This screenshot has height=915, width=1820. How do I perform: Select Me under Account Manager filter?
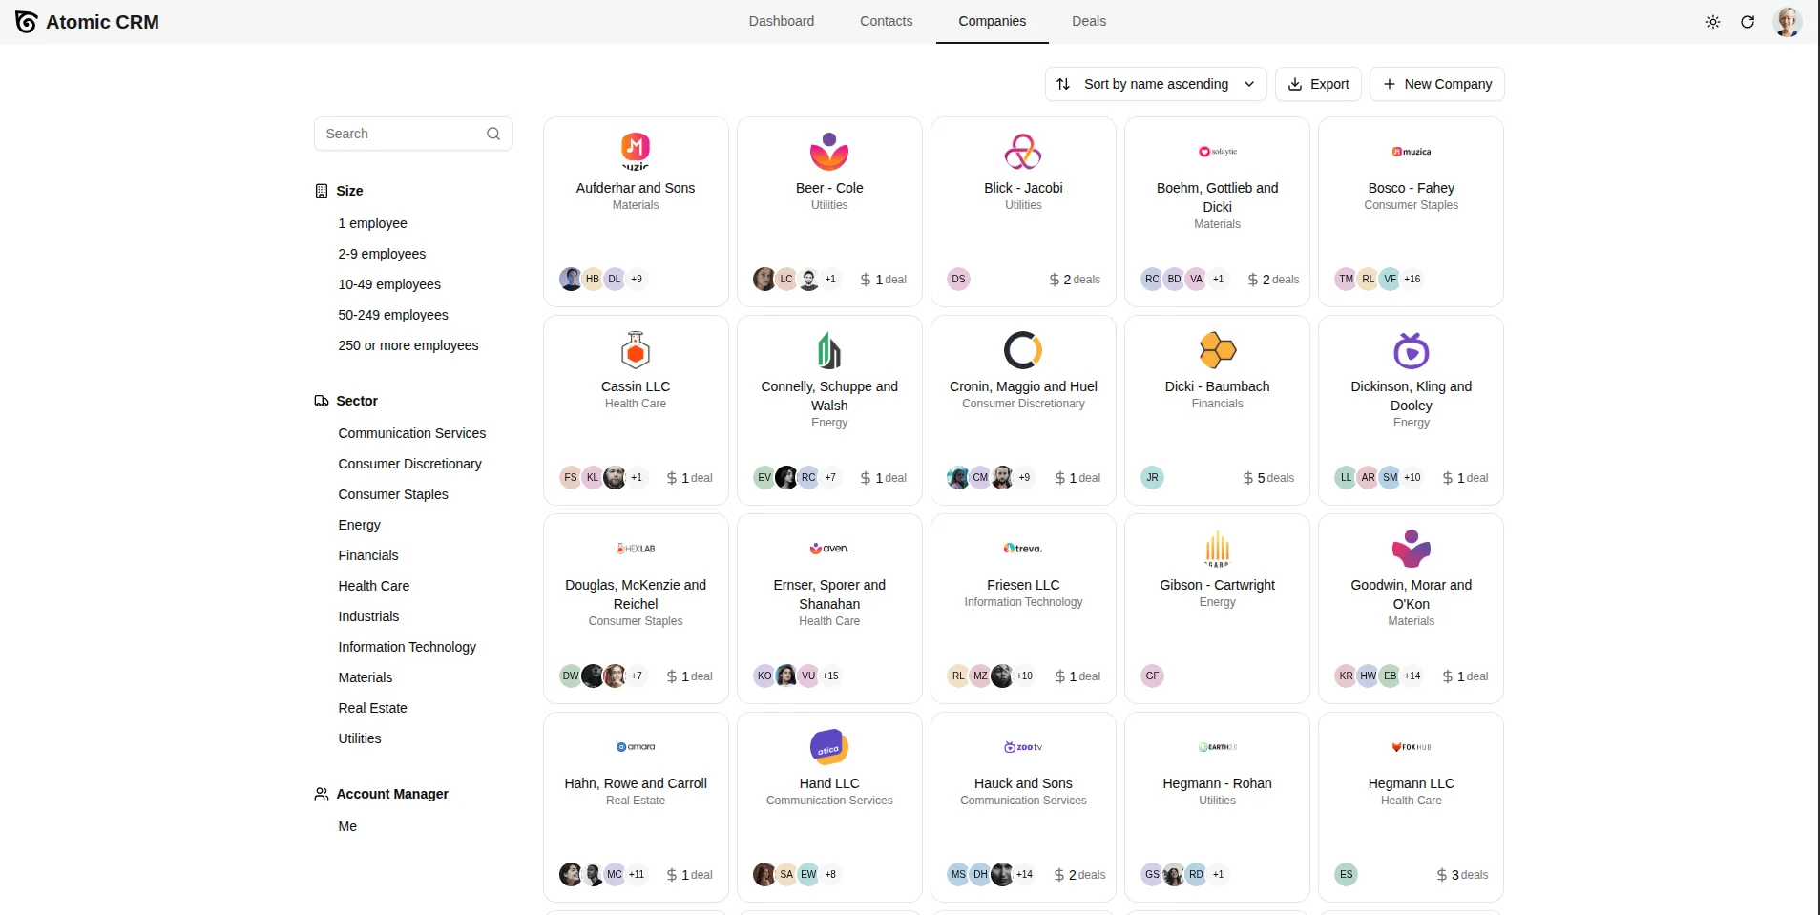(347, 825)
